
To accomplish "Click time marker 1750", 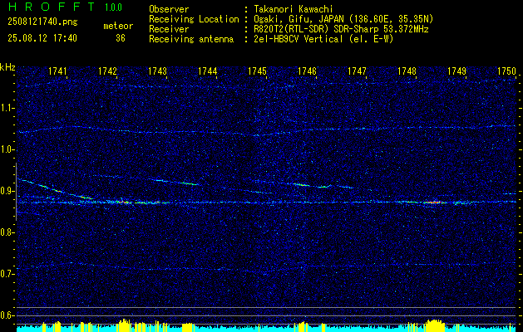I will tap(506, 71).
